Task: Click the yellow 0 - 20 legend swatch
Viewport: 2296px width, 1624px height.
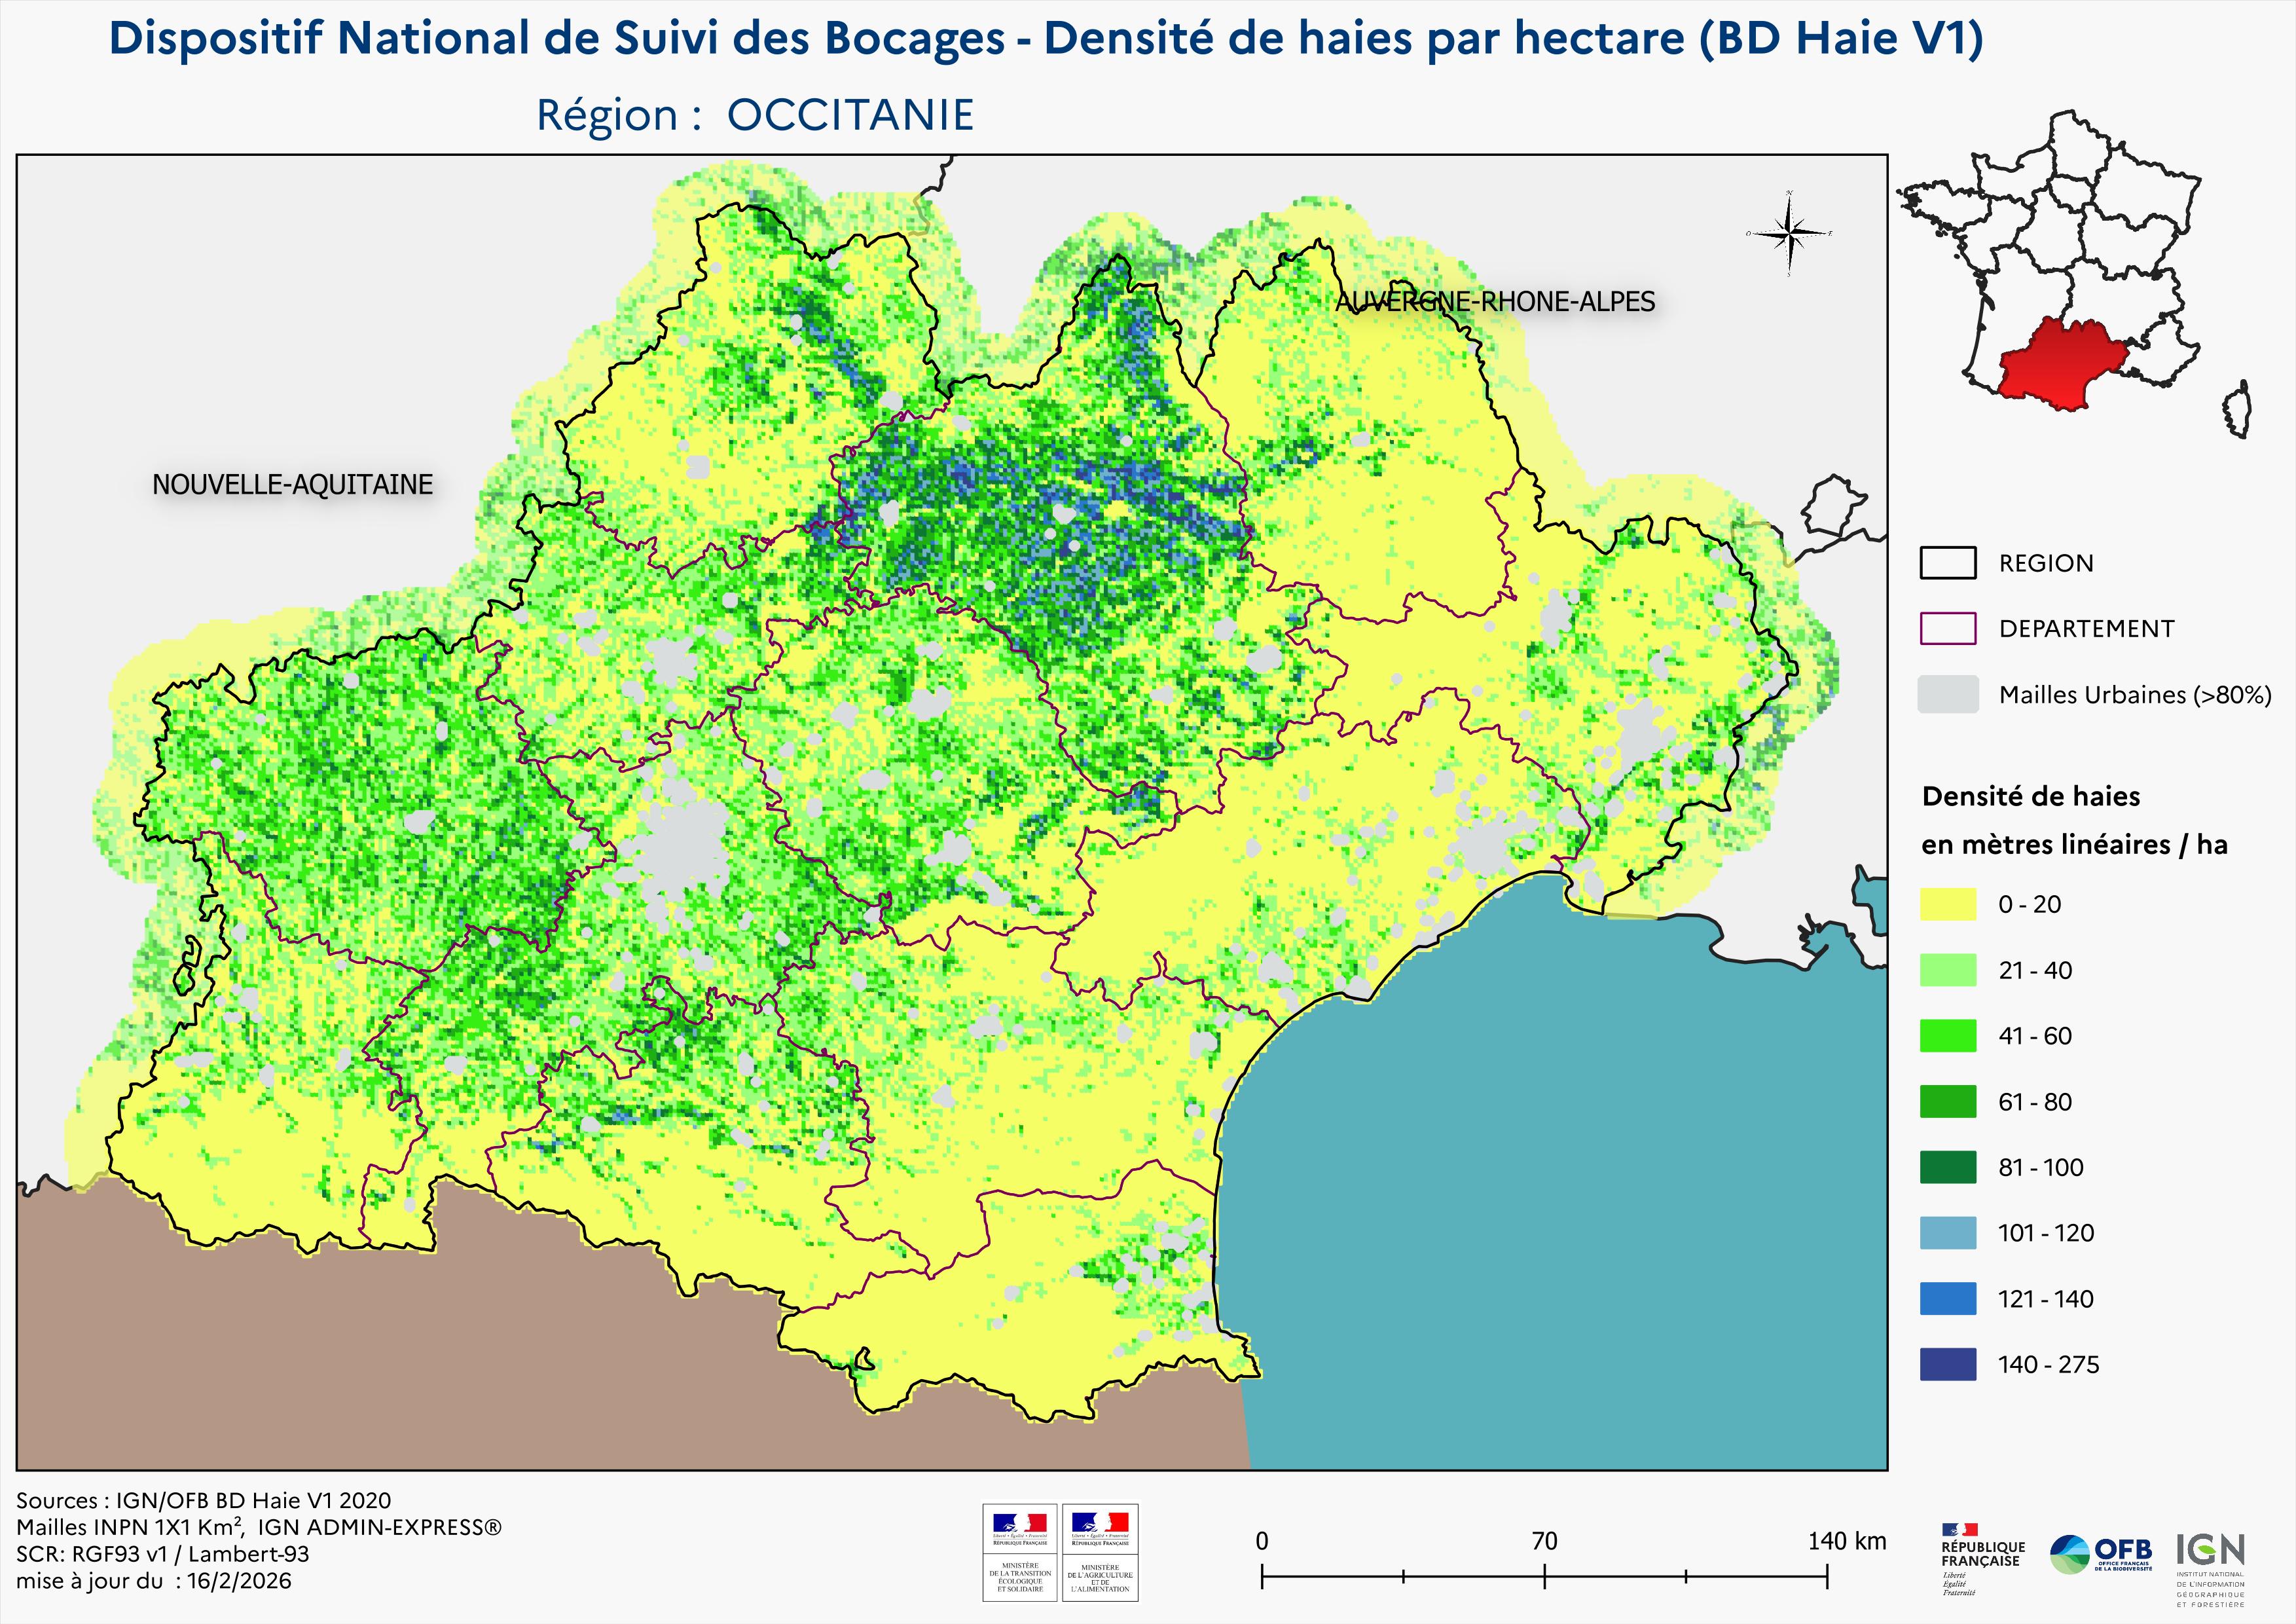Action: pyautogui.click(x=1947, y=904)
